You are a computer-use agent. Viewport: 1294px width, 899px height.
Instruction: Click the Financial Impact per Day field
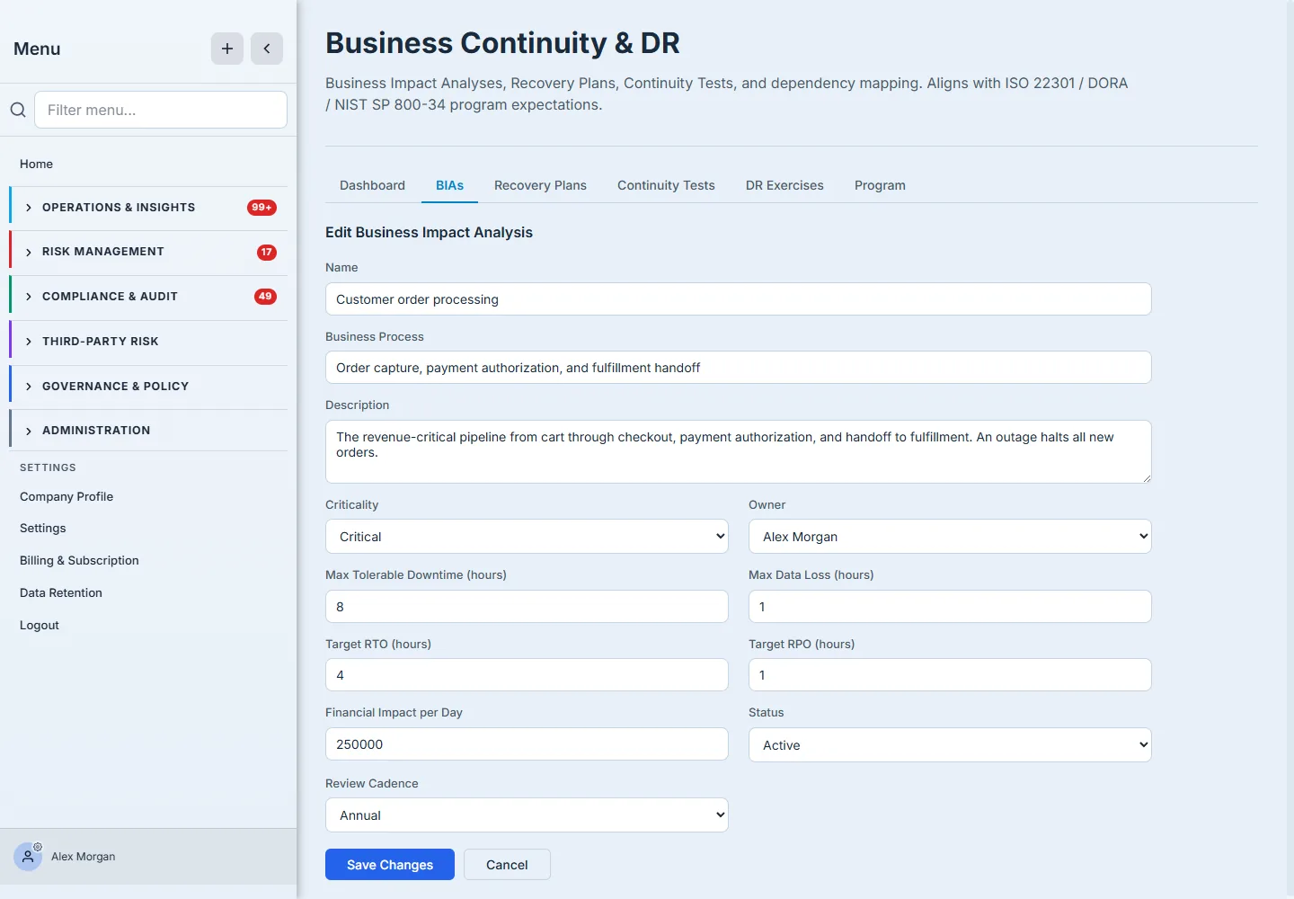tap(527, 744)
